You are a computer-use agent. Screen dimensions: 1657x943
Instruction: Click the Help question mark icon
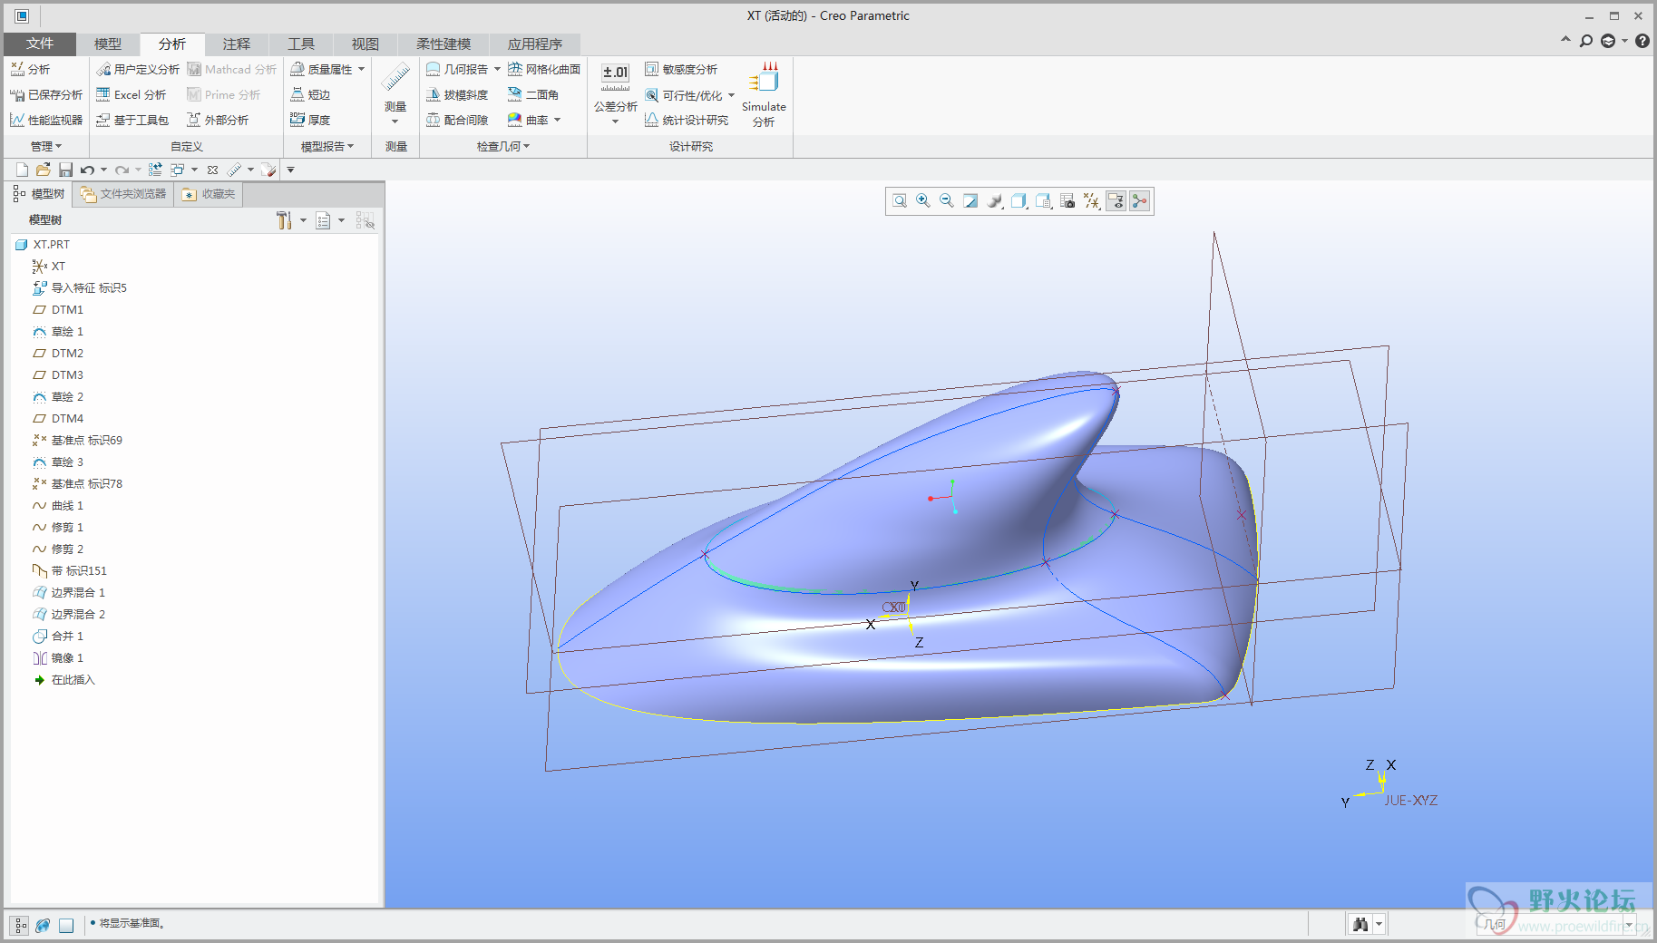point(1642,41)
